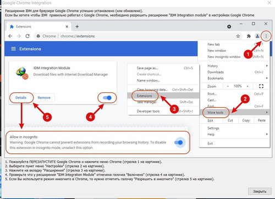Viewport: 275px width, 199px height.
Task: Click the "Allow in incognito" label
Action: 24,137
